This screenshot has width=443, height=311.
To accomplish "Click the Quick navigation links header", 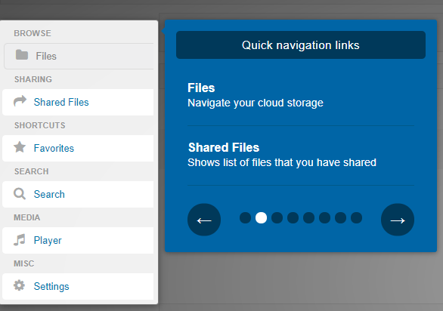I will click(301, 45).
